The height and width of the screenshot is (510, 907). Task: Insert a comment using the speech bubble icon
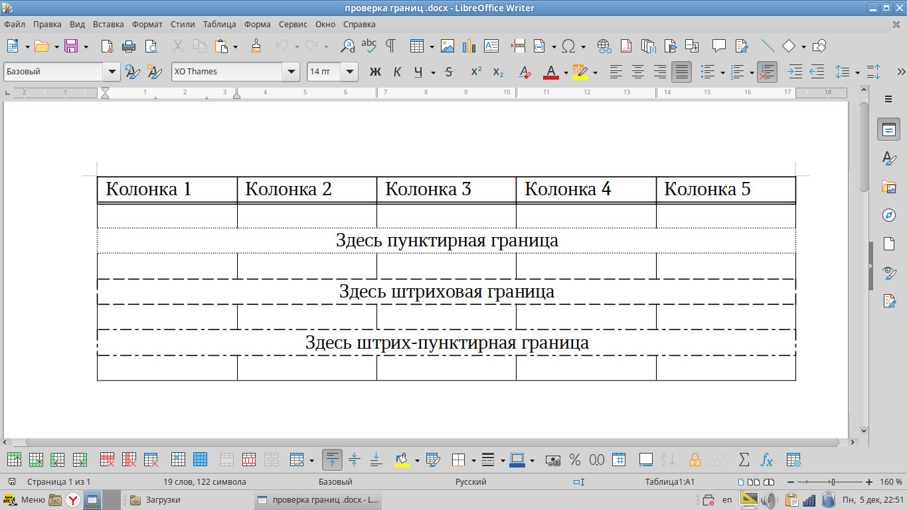click(718, 46)
